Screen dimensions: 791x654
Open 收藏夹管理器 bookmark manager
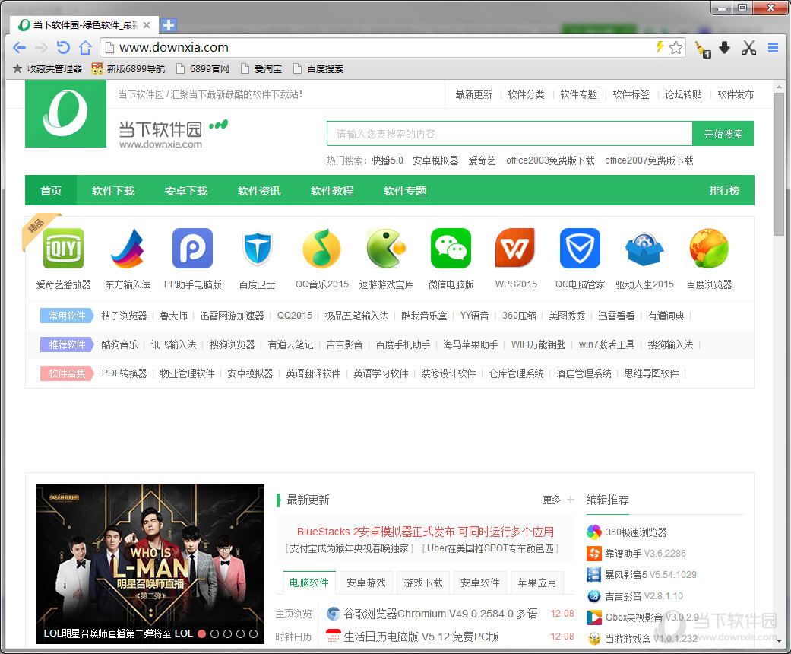click(x=47, y=68)
